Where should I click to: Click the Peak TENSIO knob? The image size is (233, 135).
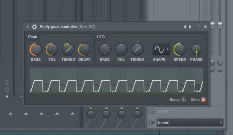(68, 50)
